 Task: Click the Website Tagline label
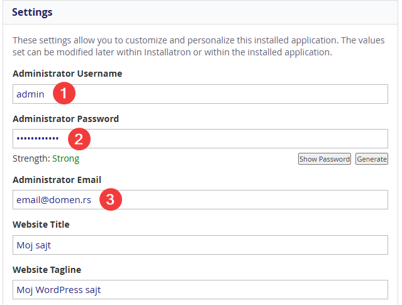click(x=46, y=270)
